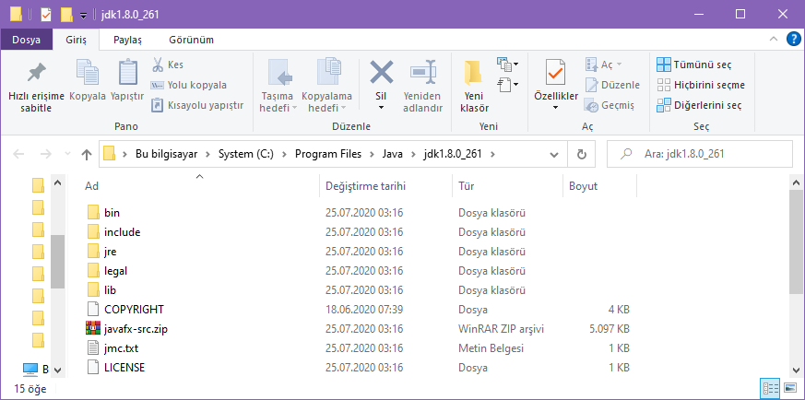This screenshot has width=805, height=400.
Task: Switch to large icons view in status bar
Action: 791,389
